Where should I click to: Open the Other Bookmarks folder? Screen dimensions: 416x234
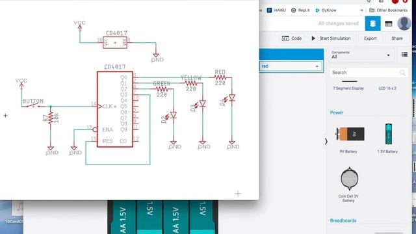[x=389, y=10]
